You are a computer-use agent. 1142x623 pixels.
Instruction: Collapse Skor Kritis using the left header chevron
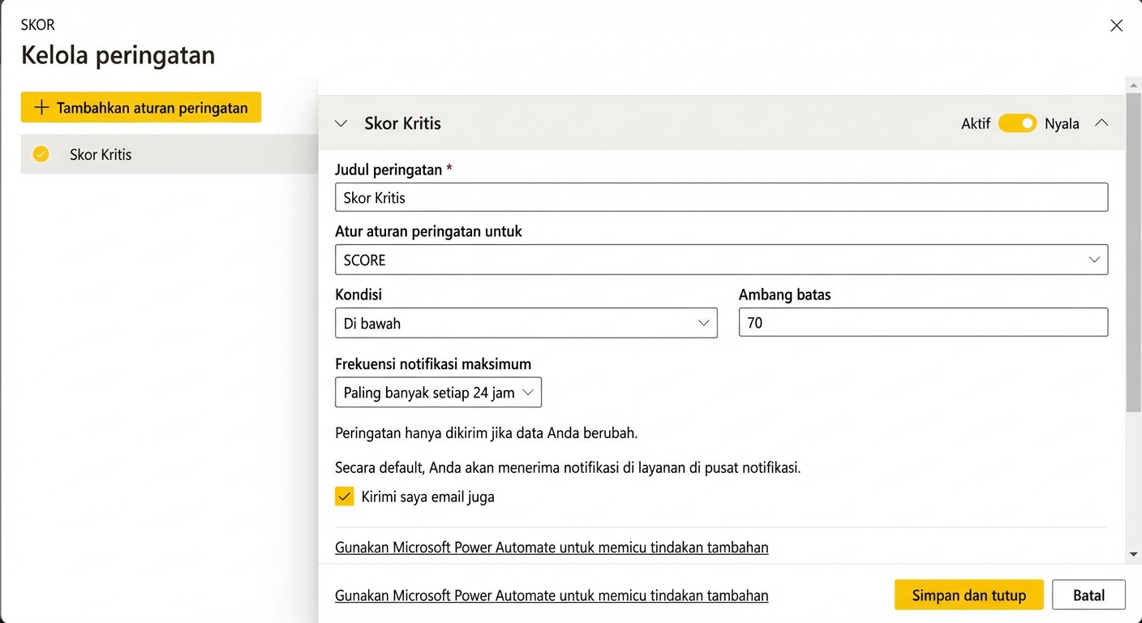341,123
